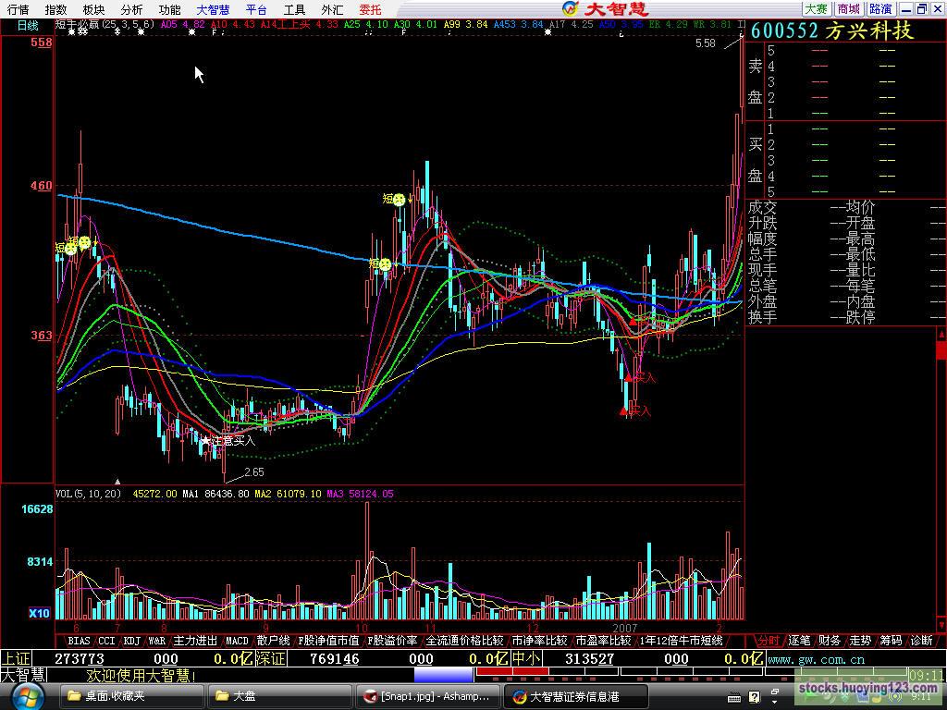Open the 功能 menu
The height and width of the screenshot is (710, 947).
tap(169, 9)
